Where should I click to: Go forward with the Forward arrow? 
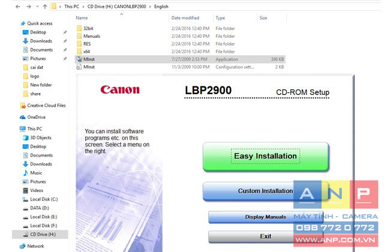29,7
